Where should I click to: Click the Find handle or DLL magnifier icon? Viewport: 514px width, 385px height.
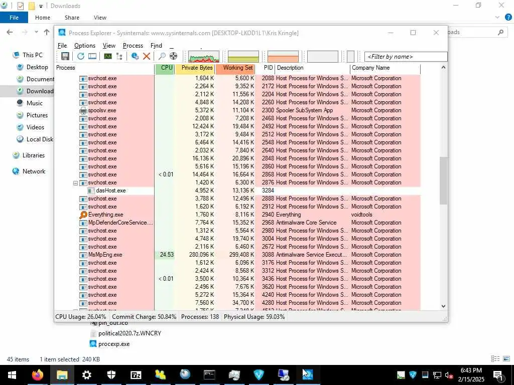coord(162,56)
